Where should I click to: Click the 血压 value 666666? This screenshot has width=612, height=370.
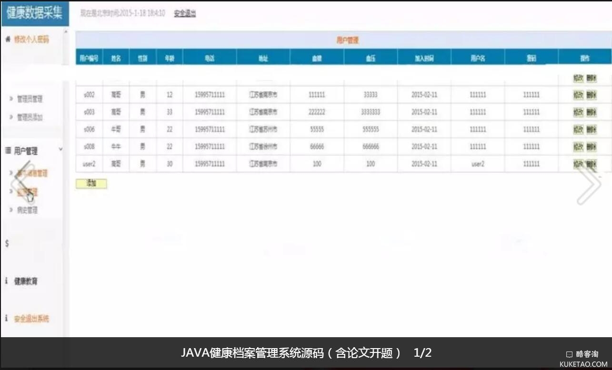[x=371, y=147]
